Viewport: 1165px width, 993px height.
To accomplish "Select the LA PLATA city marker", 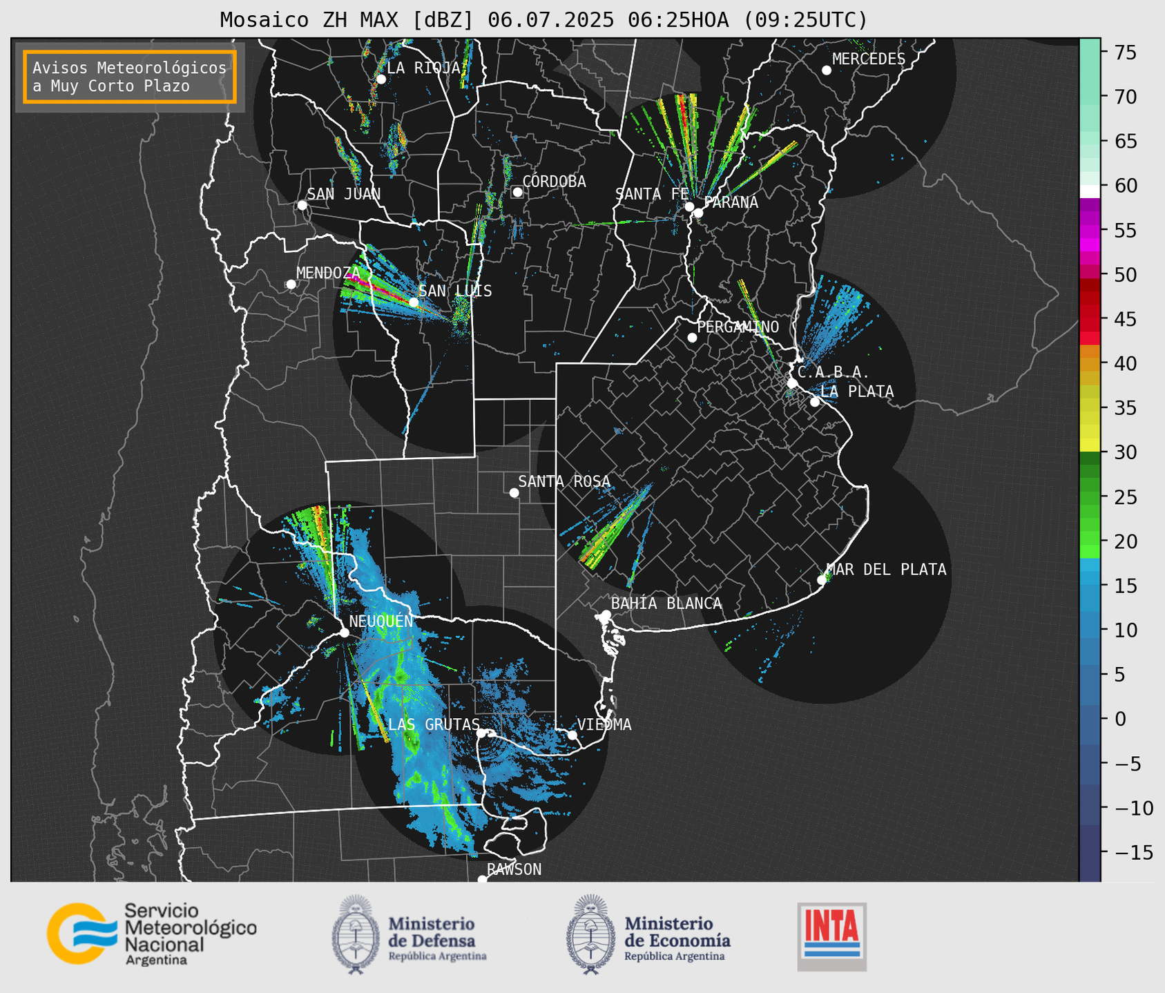I will tap(815, 402).
